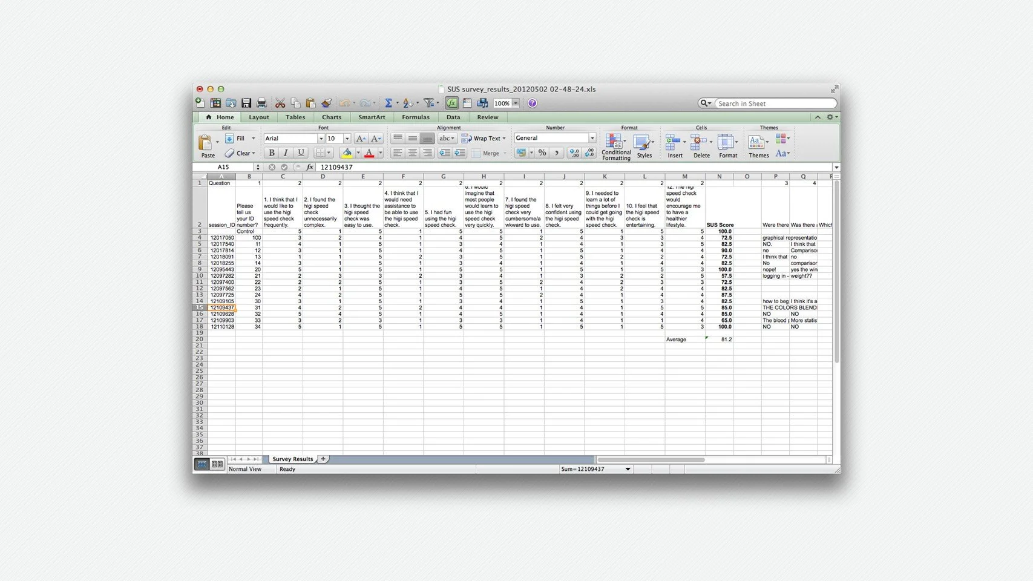Apply comma style number format
Viewport: 1033px width, 581px height.
click(557, 153)
